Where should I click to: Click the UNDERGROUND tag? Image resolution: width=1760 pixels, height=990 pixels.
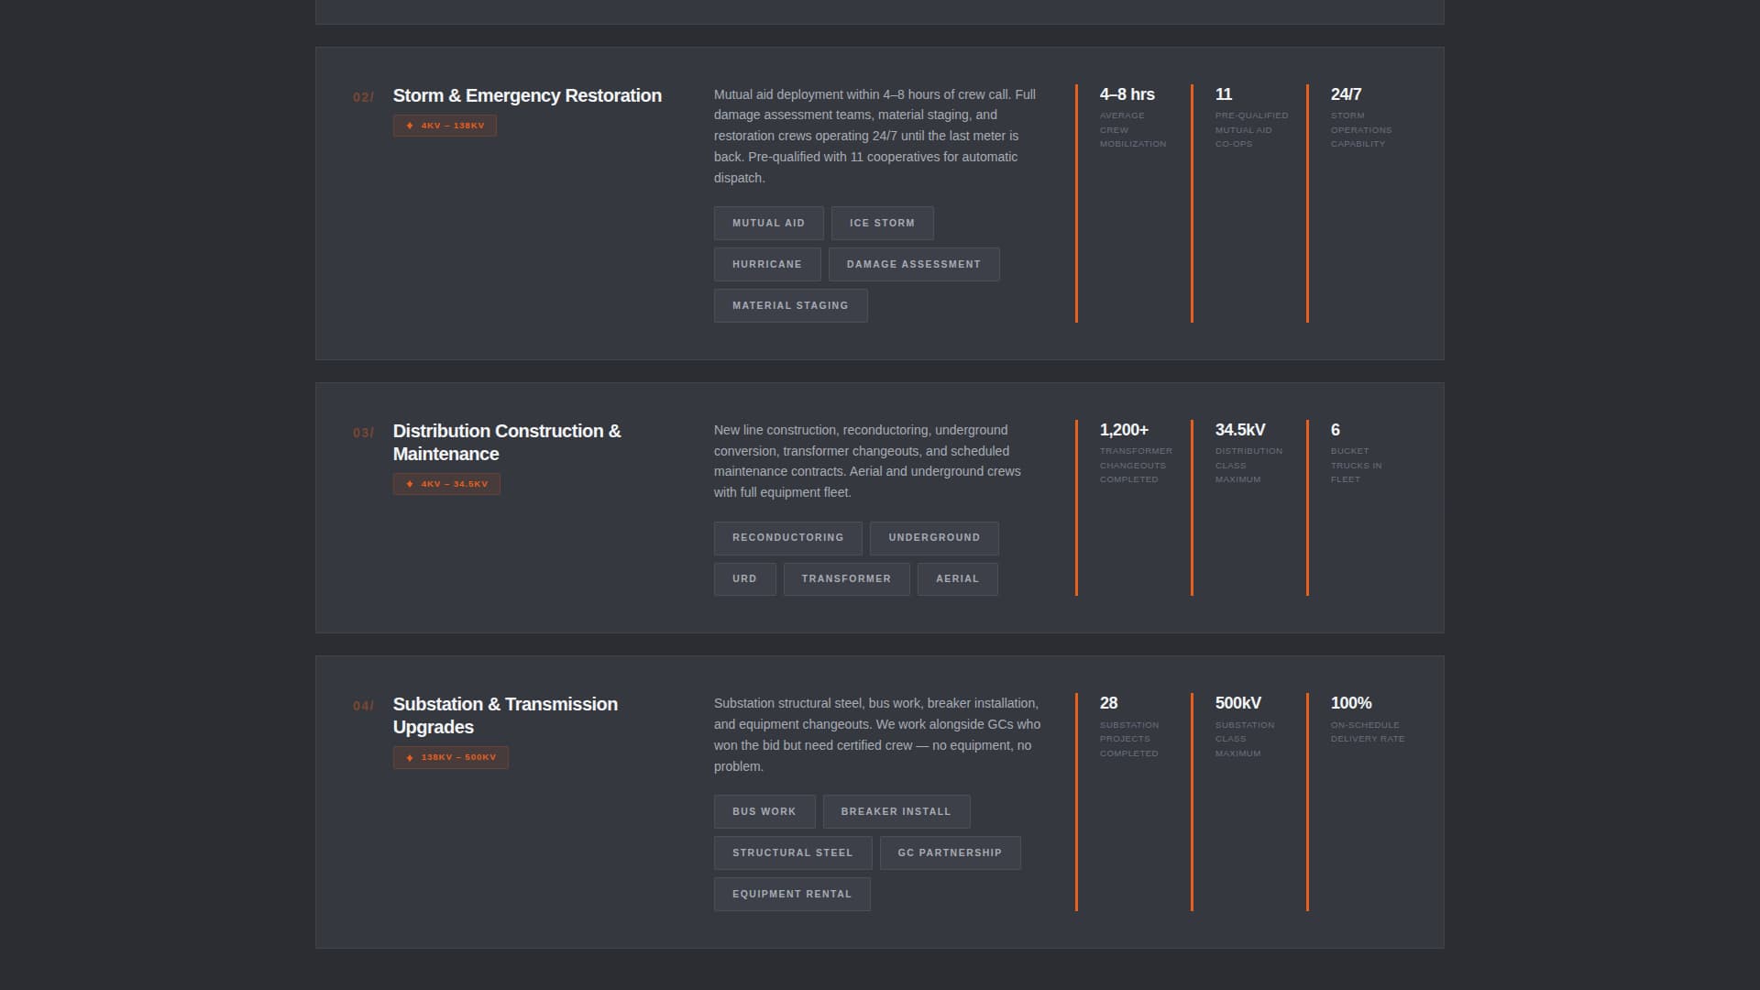[x=934, y=537]
